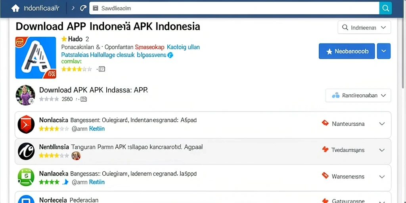Open the Patstaleas Hallallage clesauk link
This screenshot has width=406, height=203.
(x=98, y=55)
